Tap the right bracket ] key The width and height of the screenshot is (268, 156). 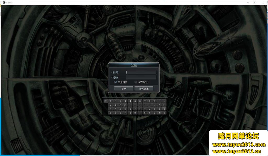tap(135, 105)
